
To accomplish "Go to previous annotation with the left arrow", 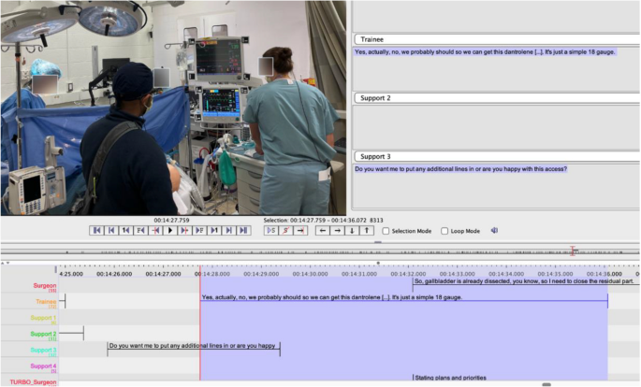I will click(323, 231).
